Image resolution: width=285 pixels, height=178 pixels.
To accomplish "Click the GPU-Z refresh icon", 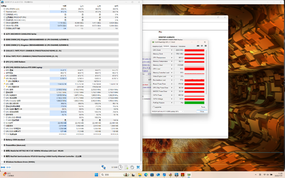I will pyautogui.click(x=202, y=46).
